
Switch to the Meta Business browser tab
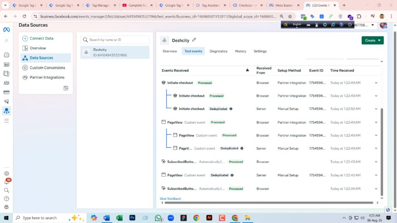point(284,5)
